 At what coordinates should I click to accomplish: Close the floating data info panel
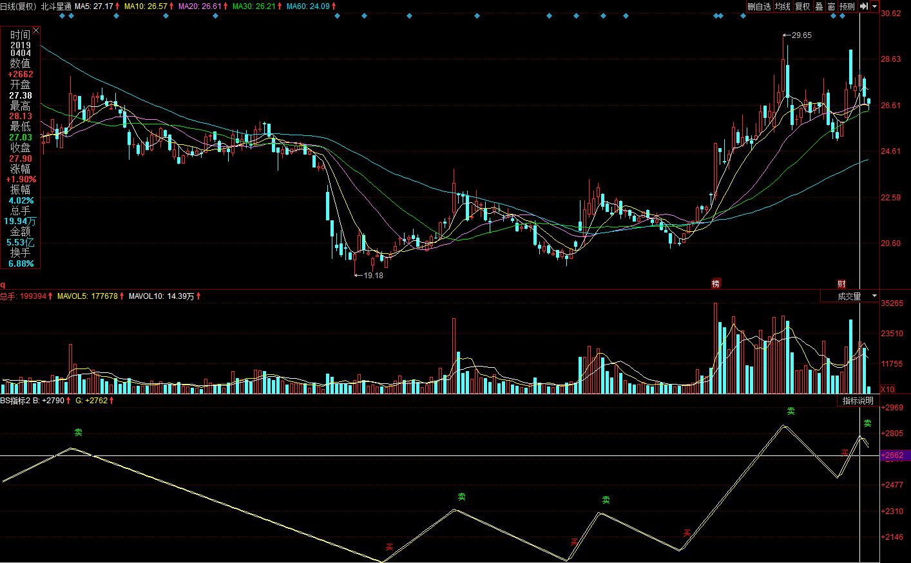click(36, 30)
